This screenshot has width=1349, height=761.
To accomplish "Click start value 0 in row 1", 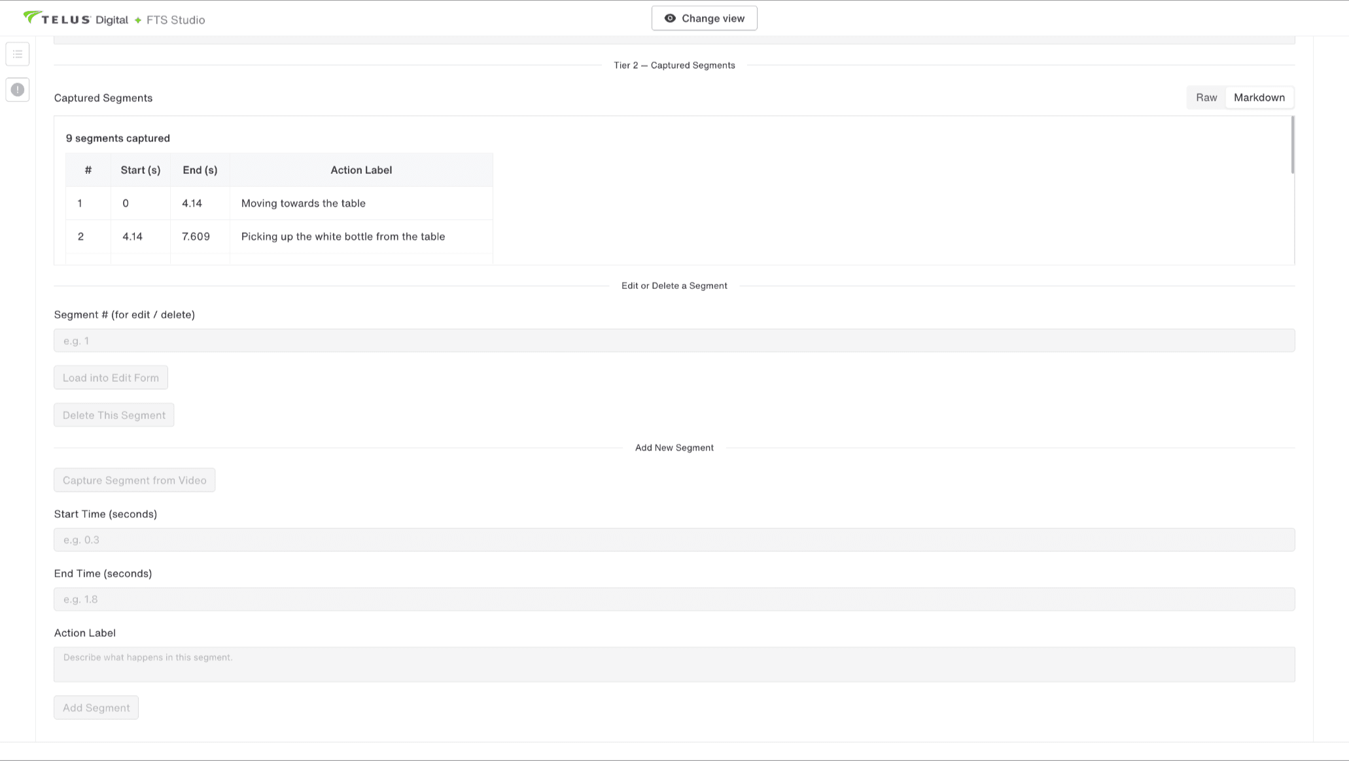I will [126, 203].
